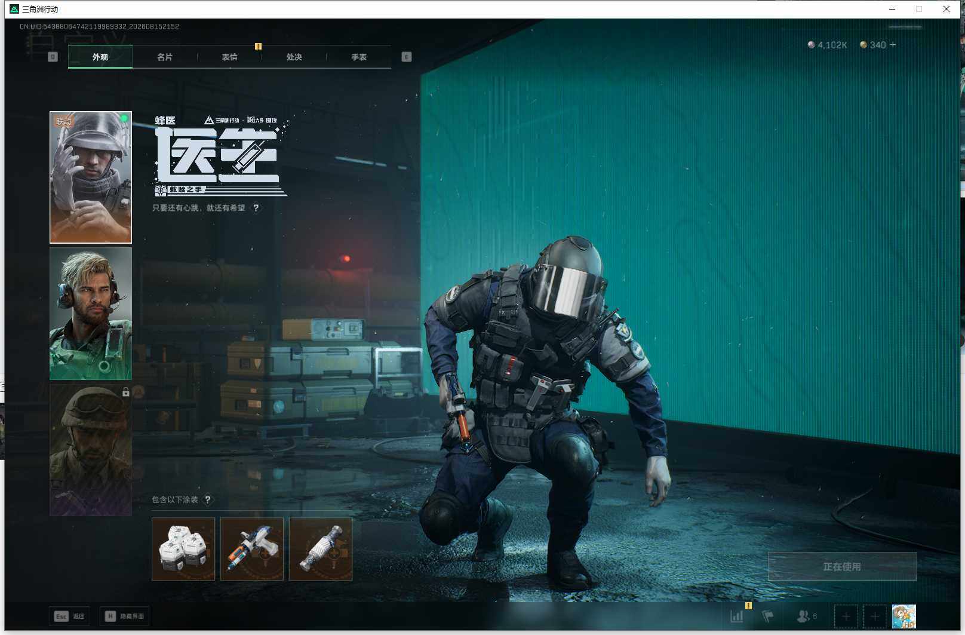Click the Esc 返回 button
Viewport: 965px width, 635px height.
[x=69, y=616]
